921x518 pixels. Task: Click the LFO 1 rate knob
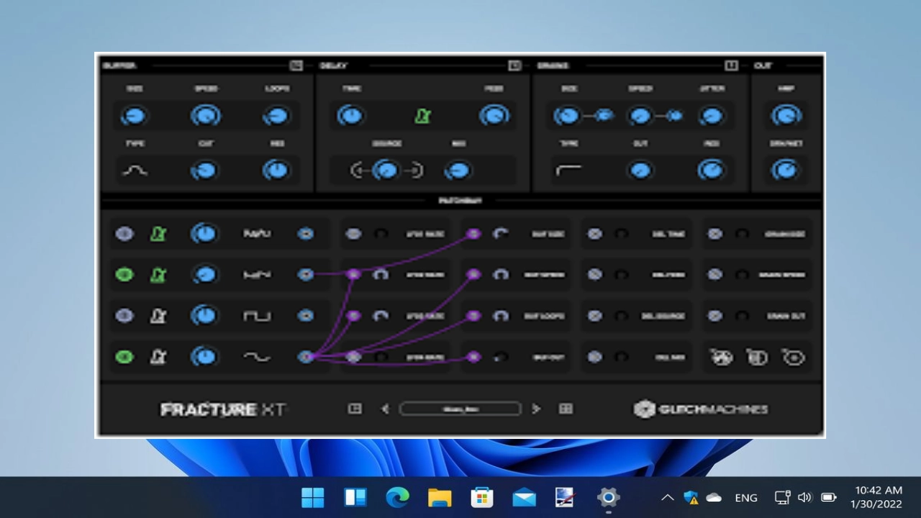(x=205, y=234)
